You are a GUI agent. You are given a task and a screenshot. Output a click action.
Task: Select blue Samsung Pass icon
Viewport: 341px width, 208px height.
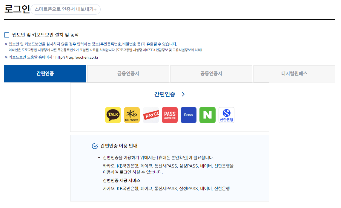[188, 115]
